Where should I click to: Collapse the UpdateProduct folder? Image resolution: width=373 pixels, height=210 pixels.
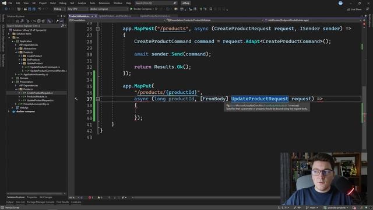click(19, 64)
